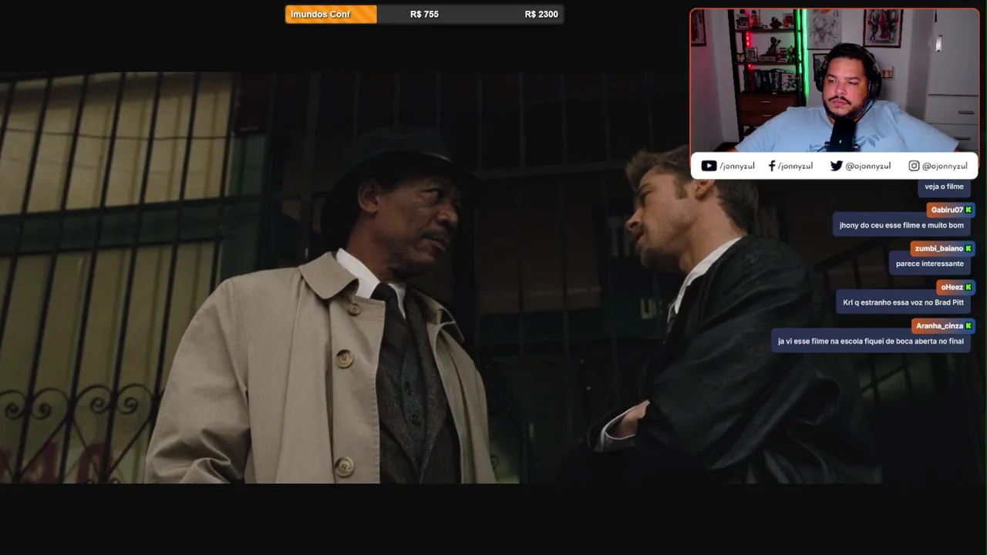Open the /jonnyzul Facebook handle
Screen dimensions: 987x555
click(795, 166)
